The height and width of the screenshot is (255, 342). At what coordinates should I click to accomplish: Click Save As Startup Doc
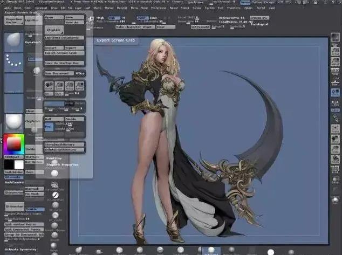coord(64,63)
